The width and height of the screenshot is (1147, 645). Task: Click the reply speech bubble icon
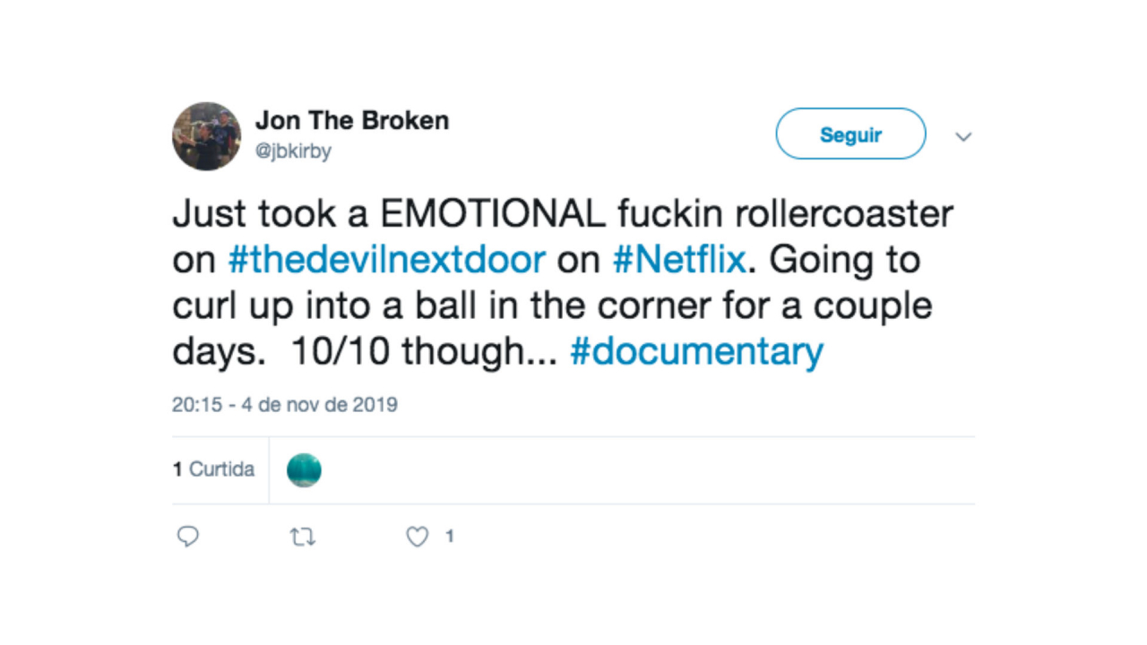(187, 537)
